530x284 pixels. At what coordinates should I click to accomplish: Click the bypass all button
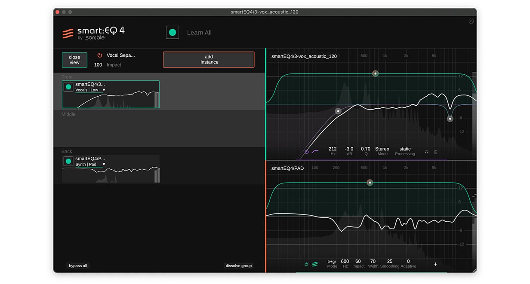coord(78,266)
